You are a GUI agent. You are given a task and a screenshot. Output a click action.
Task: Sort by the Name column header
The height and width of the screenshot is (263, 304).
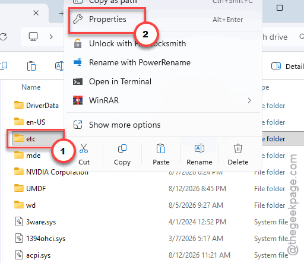click(x=31, y=87)
